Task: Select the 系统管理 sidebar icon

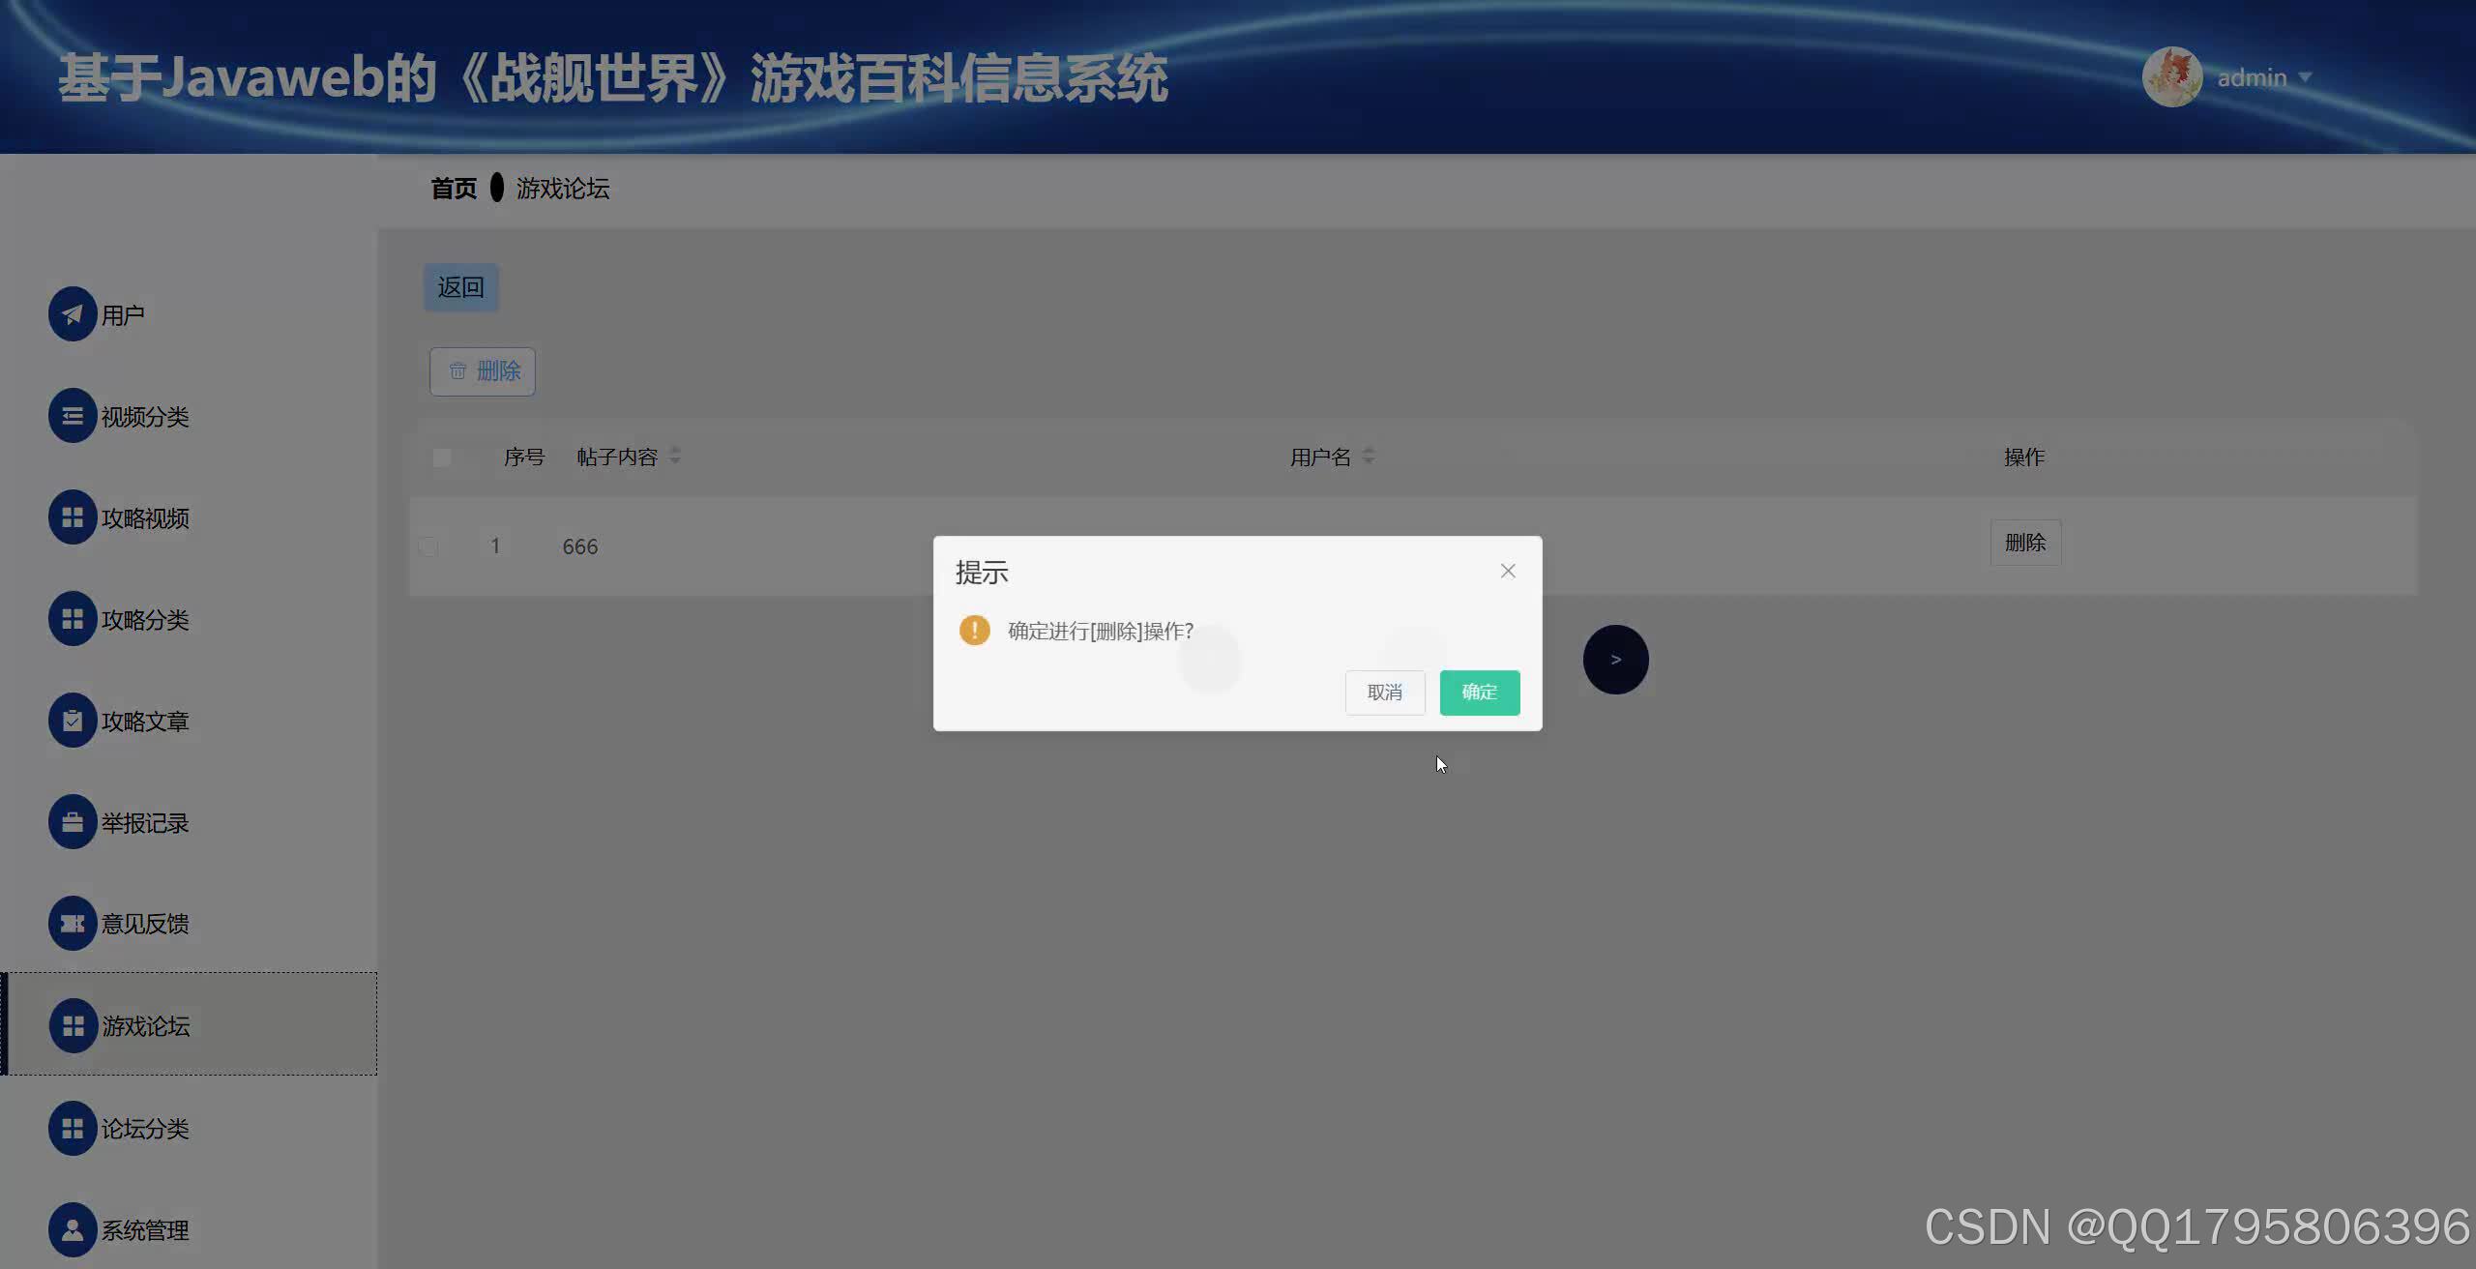Action: coord(72,1229)
